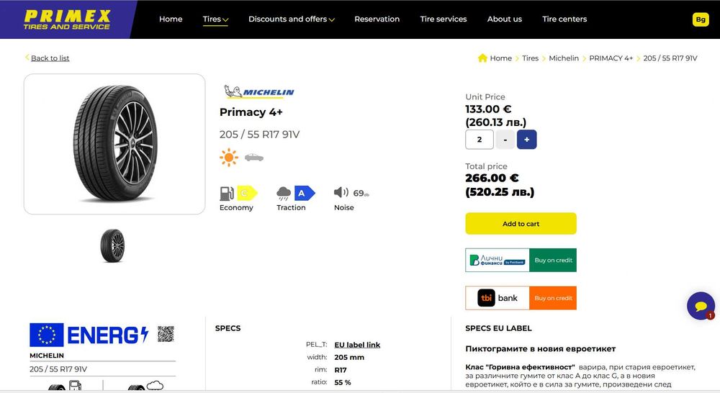Viewport: 720px width, 393px height.
Task: Expand the Tires dropdown menu
Action: pos(215,19)
